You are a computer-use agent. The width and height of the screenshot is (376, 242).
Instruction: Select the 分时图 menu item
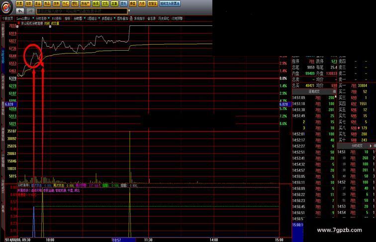(78, 18)
